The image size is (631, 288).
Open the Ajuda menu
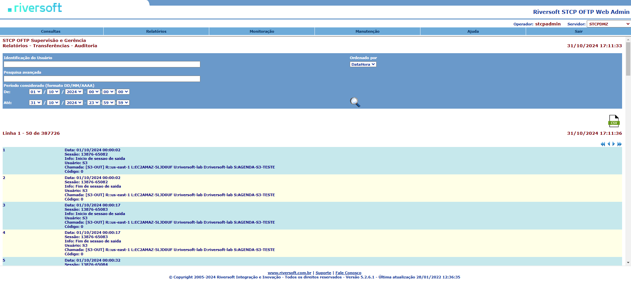(473, 31)
